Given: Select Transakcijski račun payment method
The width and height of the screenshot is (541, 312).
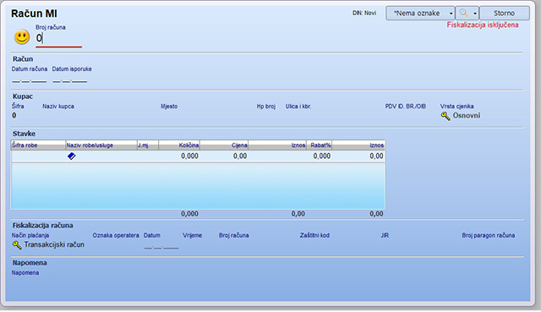Looking at the screenshot, I should click(54, 244).
